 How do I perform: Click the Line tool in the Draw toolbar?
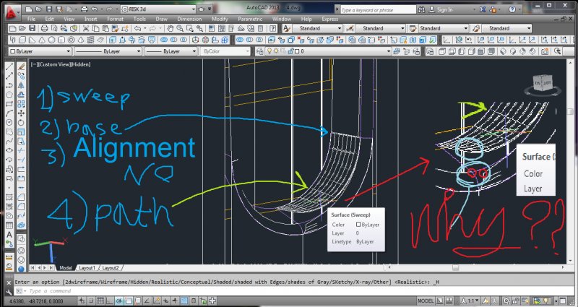click(9, 66)
